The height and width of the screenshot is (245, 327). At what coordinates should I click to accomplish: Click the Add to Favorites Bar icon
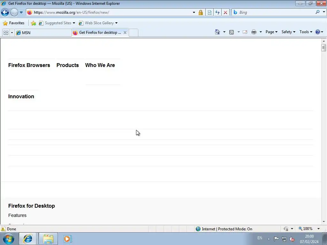pos(33,23)
